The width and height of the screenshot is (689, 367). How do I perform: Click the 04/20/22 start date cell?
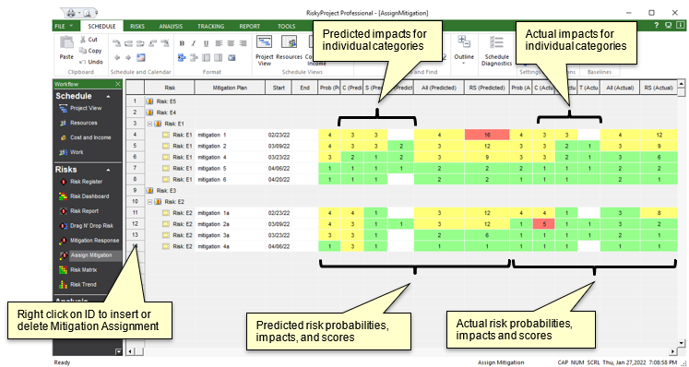(279, 179)
